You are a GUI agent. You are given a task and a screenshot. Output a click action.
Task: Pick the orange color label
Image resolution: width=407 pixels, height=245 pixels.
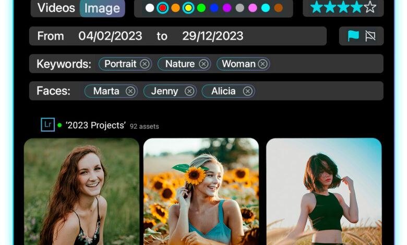coord(175,8)
